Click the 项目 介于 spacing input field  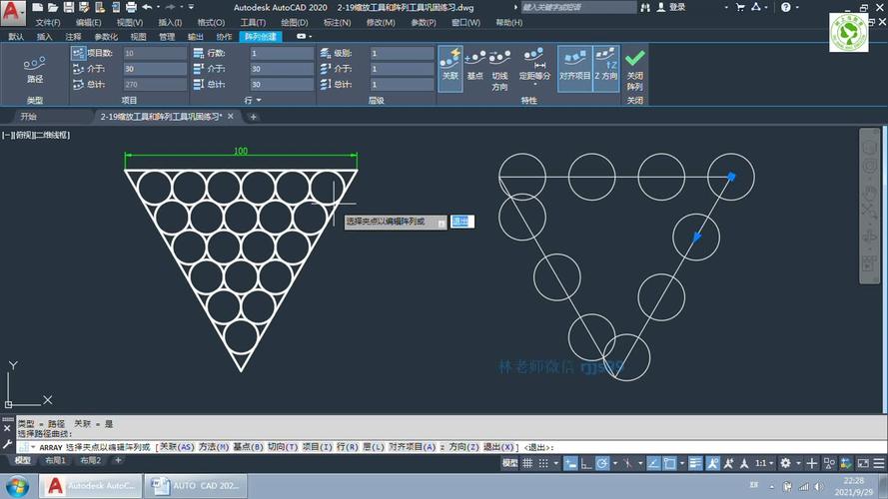pos(155,69)
